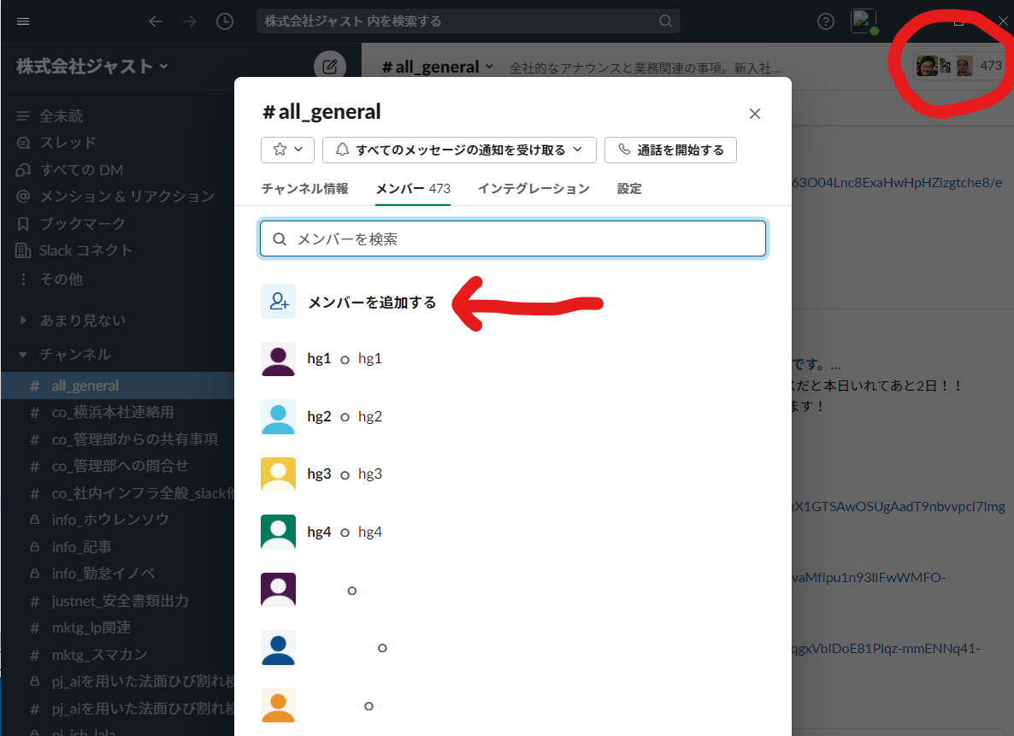Compose a new message with pencil icon
The height and width of the screenshot is (736, 1014).
click(x=330, y=66)
